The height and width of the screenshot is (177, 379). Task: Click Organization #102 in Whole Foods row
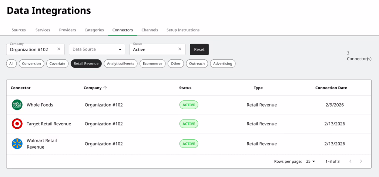coord(104,105)
